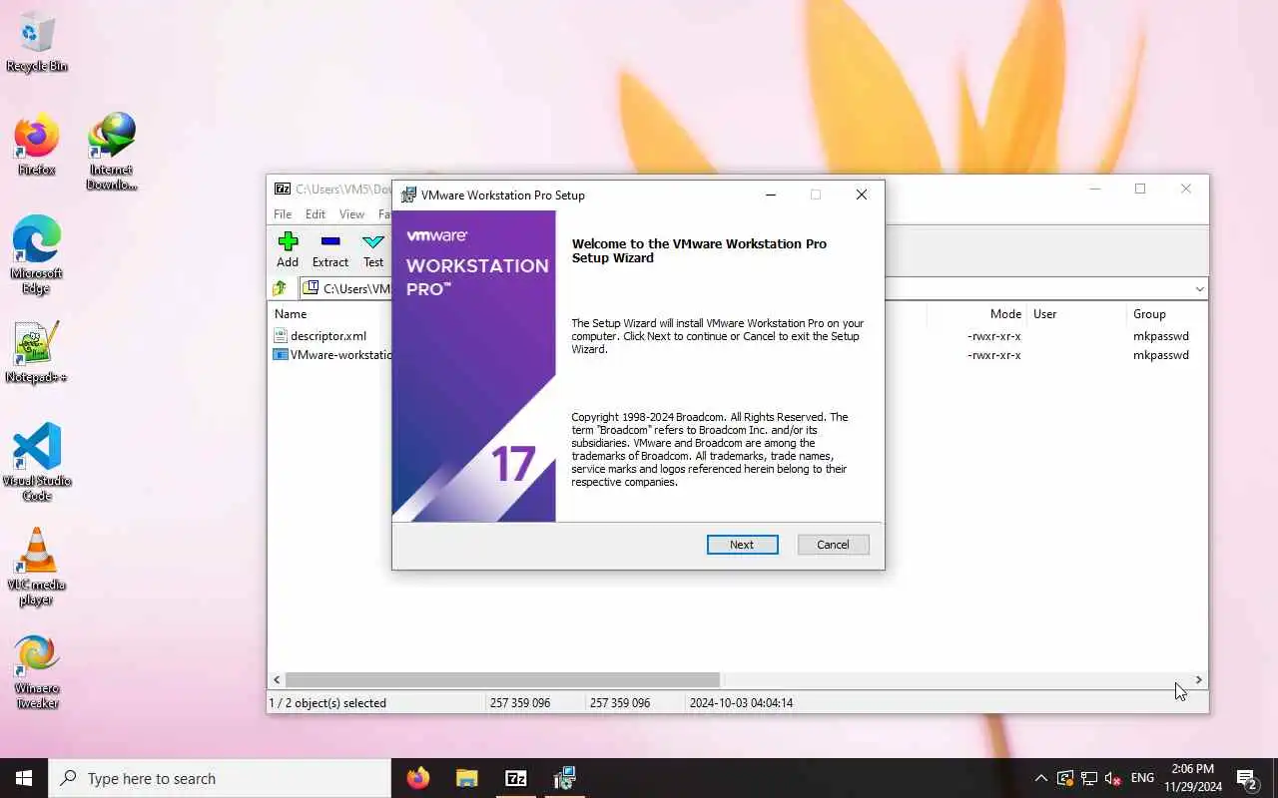The width and height of the screenshot is (1278, 798).
Task: Select the Winaero Tweaker desktop icon
Action: 37,671
